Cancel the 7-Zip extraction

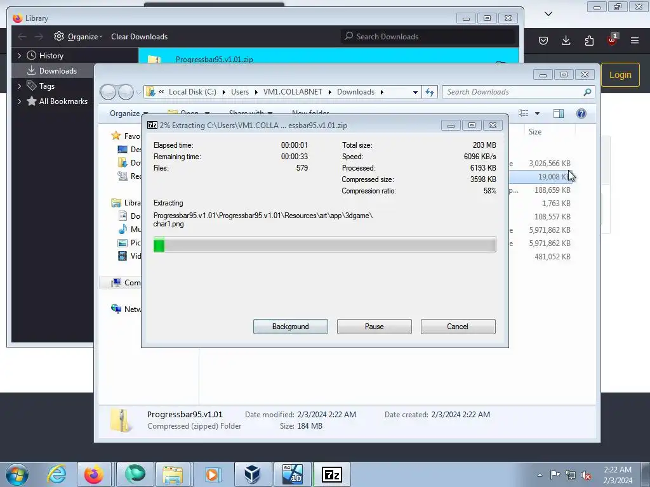[x=458, y=327]
